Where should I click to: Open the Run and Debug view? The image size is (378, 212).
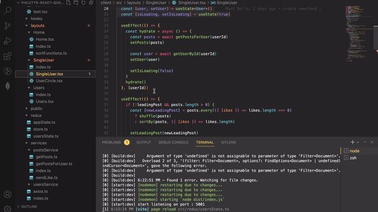8,41
